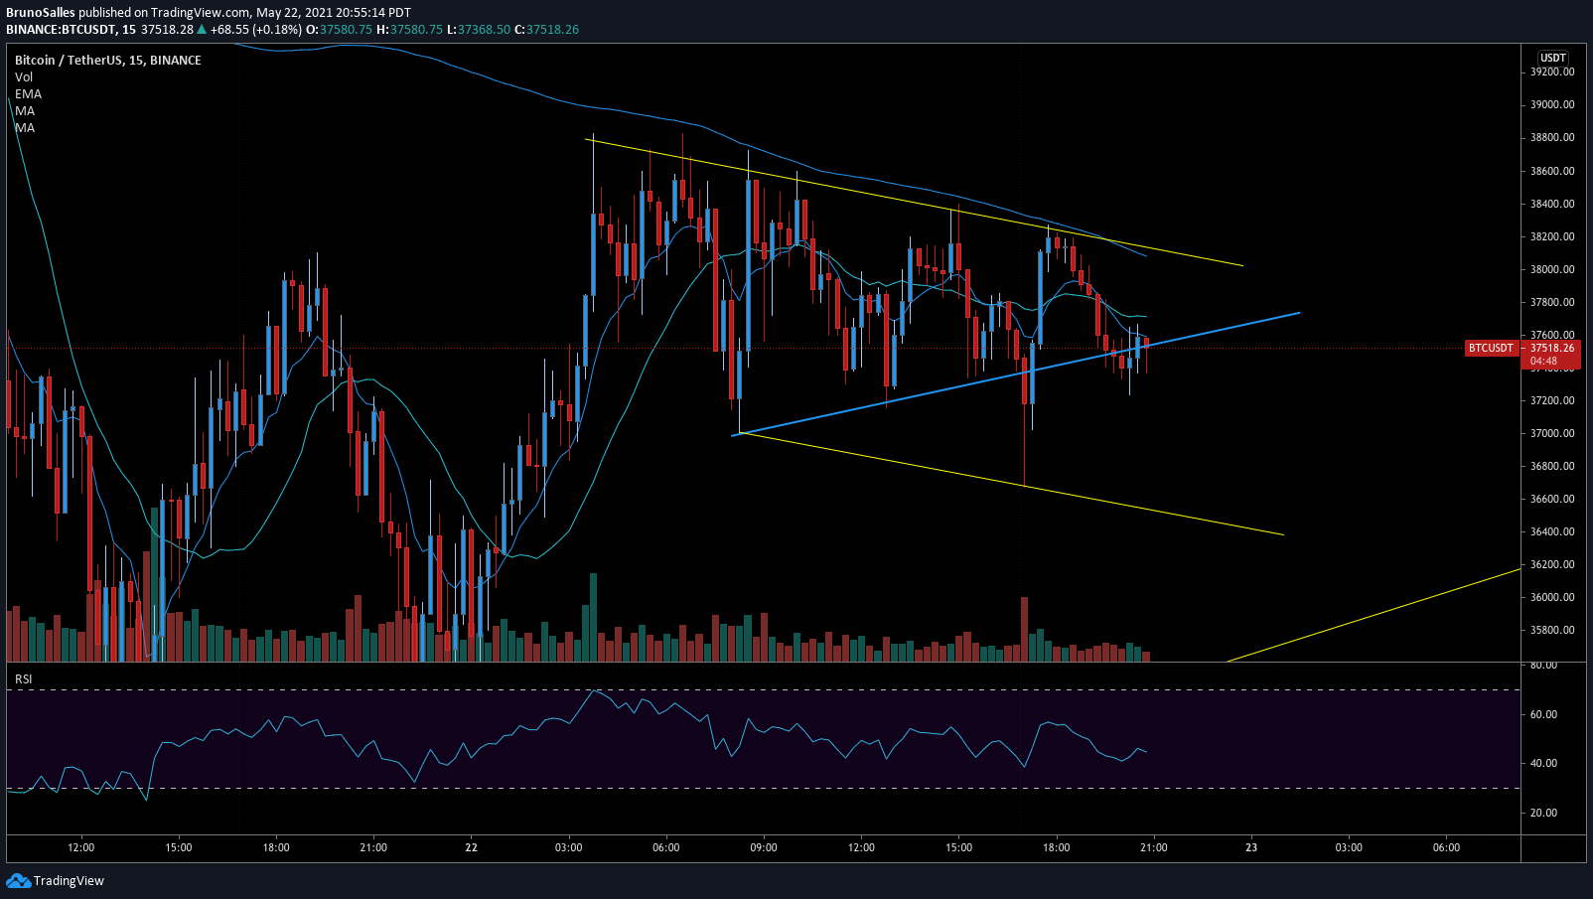Select the EMA indicator legend label
Viewport: 1593px width, 899px height.
pyautogui.click(x=28, y=93)
